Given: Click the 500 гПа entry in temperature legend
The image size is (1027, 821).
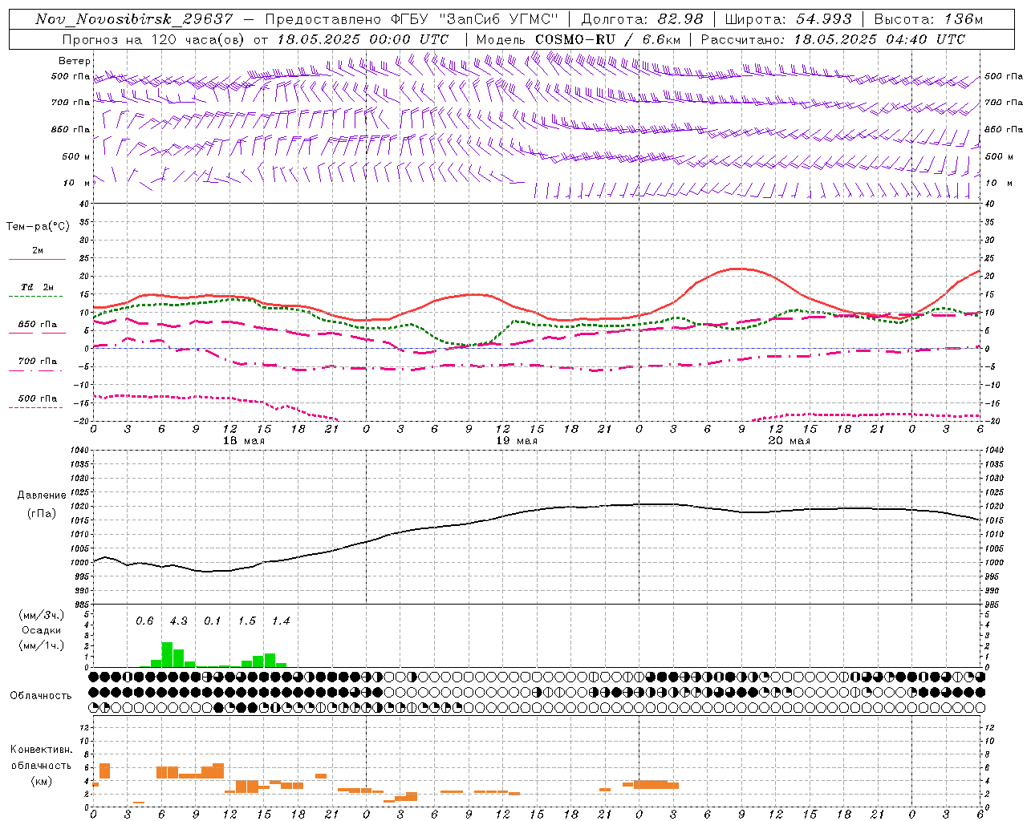Looking at the screenshot, I should 38,398.
